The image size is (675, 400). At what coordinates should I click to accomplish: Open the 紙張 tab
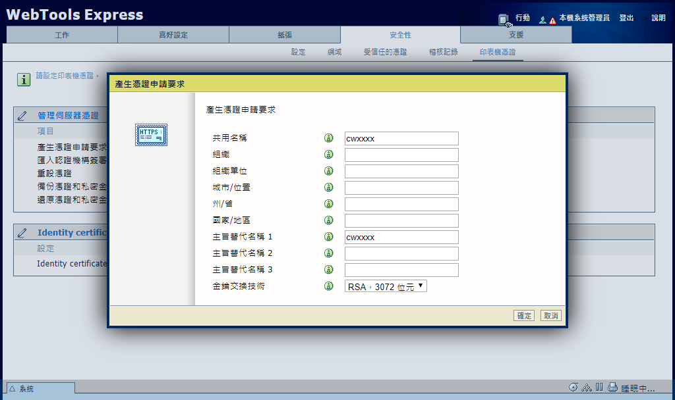(284, 35)
